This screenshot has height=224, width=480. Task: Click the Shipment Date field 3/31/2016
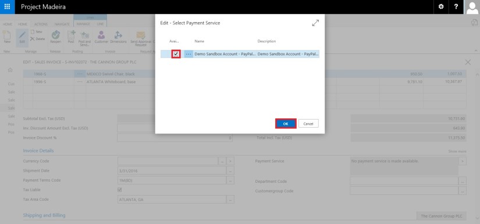pyautogui.click(x=172, y=171)
